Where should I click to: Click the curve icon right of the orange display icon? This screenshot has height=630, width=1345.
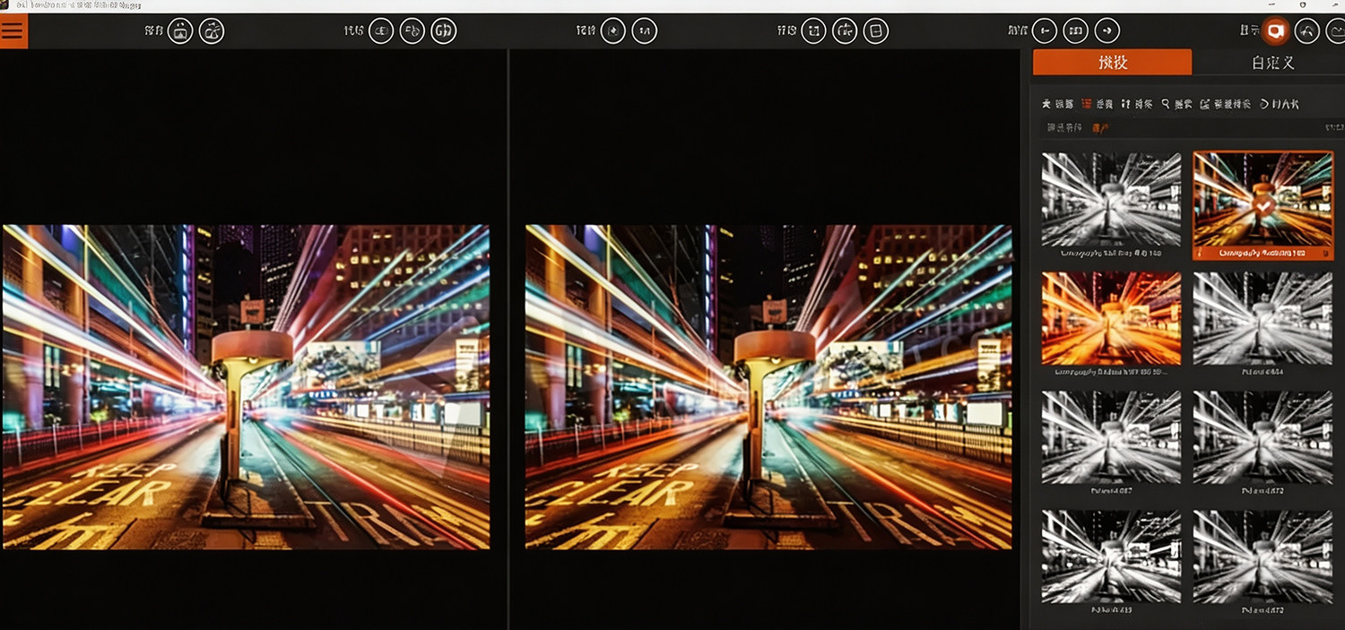pyautogui.click(x=1307, y=31)
